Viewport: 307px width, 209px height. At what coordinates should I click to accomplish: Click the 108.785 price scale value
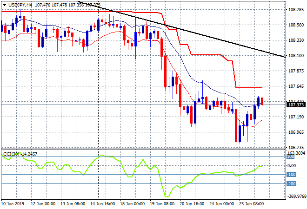pos(296,10)
